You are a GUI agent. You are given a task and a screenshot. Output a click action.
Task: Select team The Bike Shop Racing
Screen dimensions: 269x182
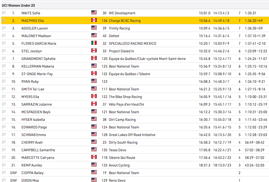[x=125, y=97]
